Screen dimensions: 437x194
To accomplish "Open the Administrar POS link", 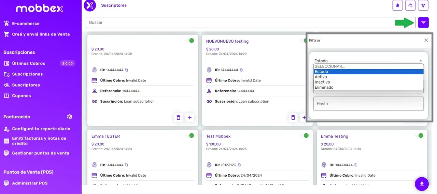I will coord(30,183).
